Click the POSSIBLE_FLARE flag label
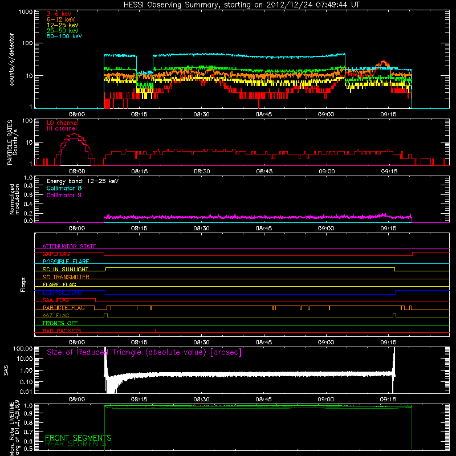 pyautogui.click(x=66, y=262)
